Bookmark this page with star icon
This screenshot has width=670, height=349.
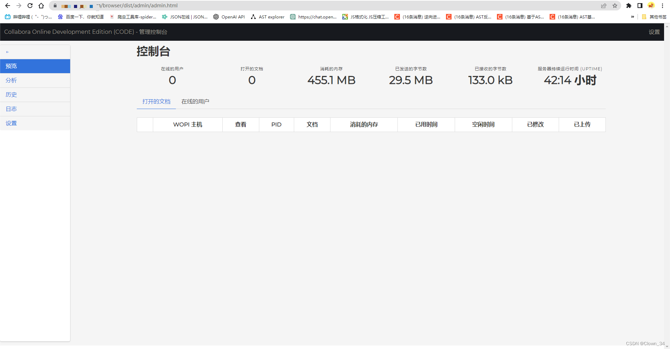[x=615, y=6]
